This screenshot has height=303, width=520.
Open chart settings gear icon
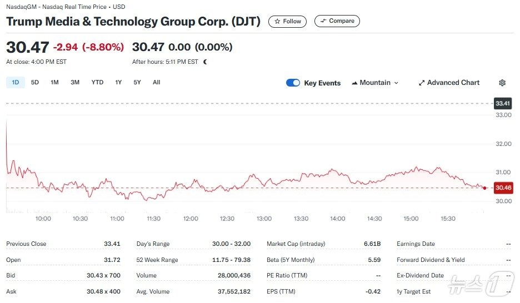[x=502, y=83]
